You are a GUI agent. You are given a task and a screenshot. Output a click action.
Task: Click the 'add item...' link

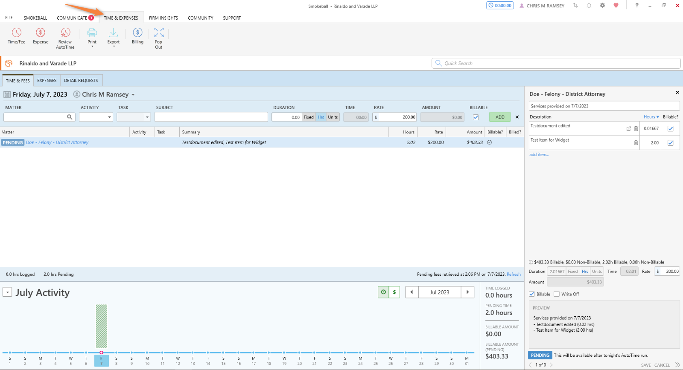pyautogui.click(x=539, y=155)
